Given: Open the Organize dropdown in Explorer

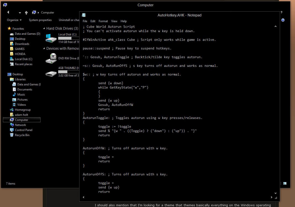Looking at the screenshot, I should [x=14, y=20].
